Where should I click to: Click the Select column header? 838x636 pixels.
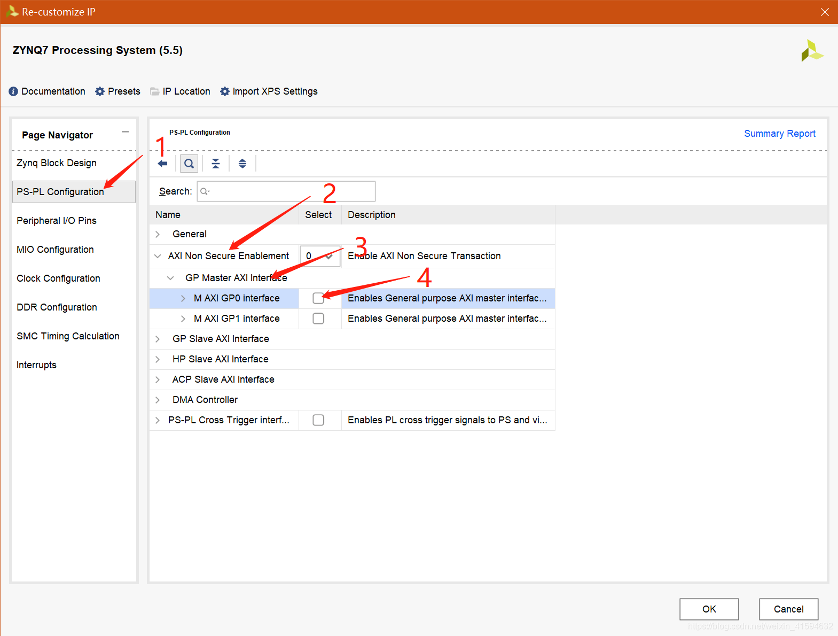tap(319, 215)
